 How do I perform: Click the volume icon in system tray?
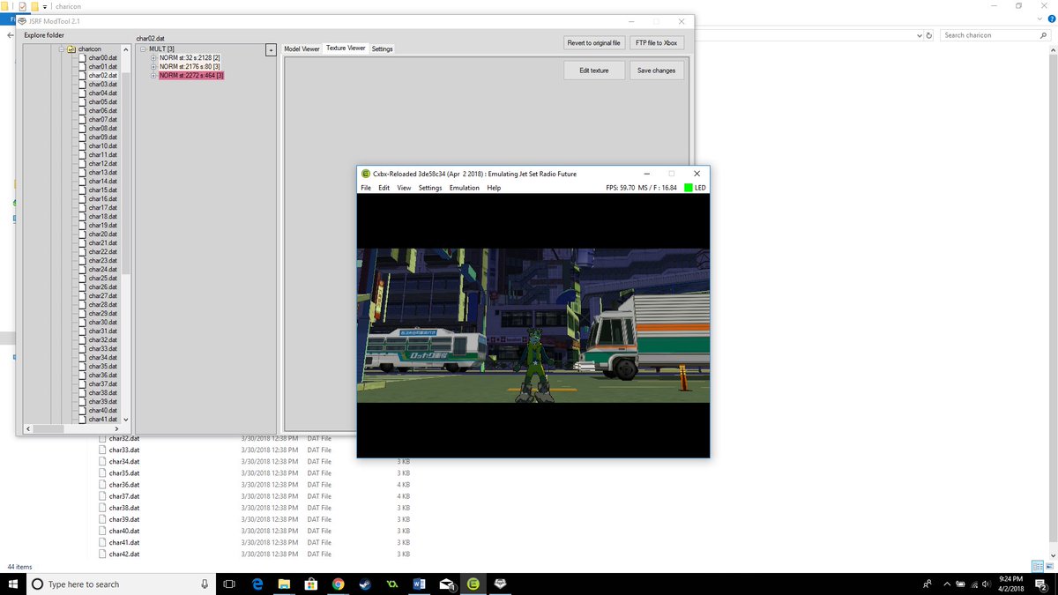tap(985, 584)
